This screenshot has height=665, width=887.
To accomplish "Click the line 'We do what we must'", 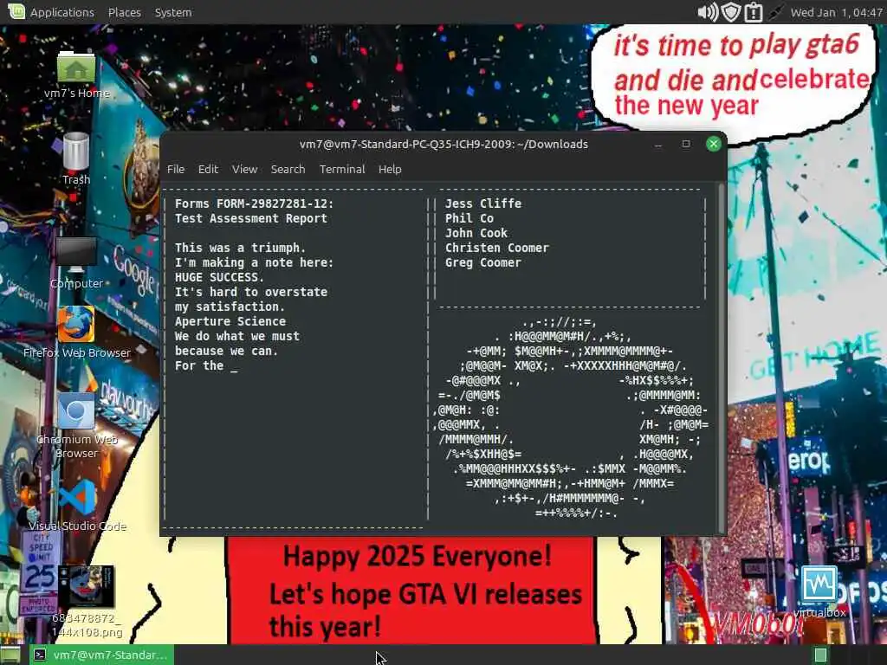I will tap(237, 336).
